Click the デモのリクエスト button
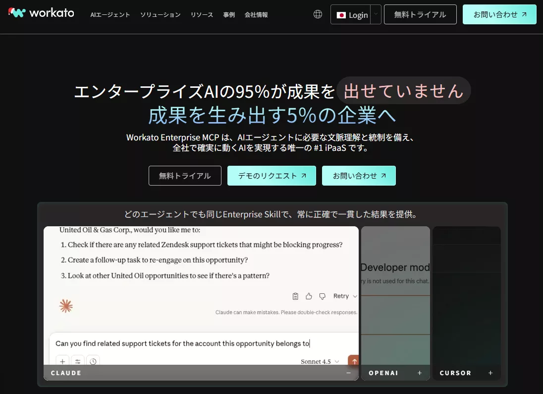This screenshot has height=394, width=543. click(x=271, y=176)
